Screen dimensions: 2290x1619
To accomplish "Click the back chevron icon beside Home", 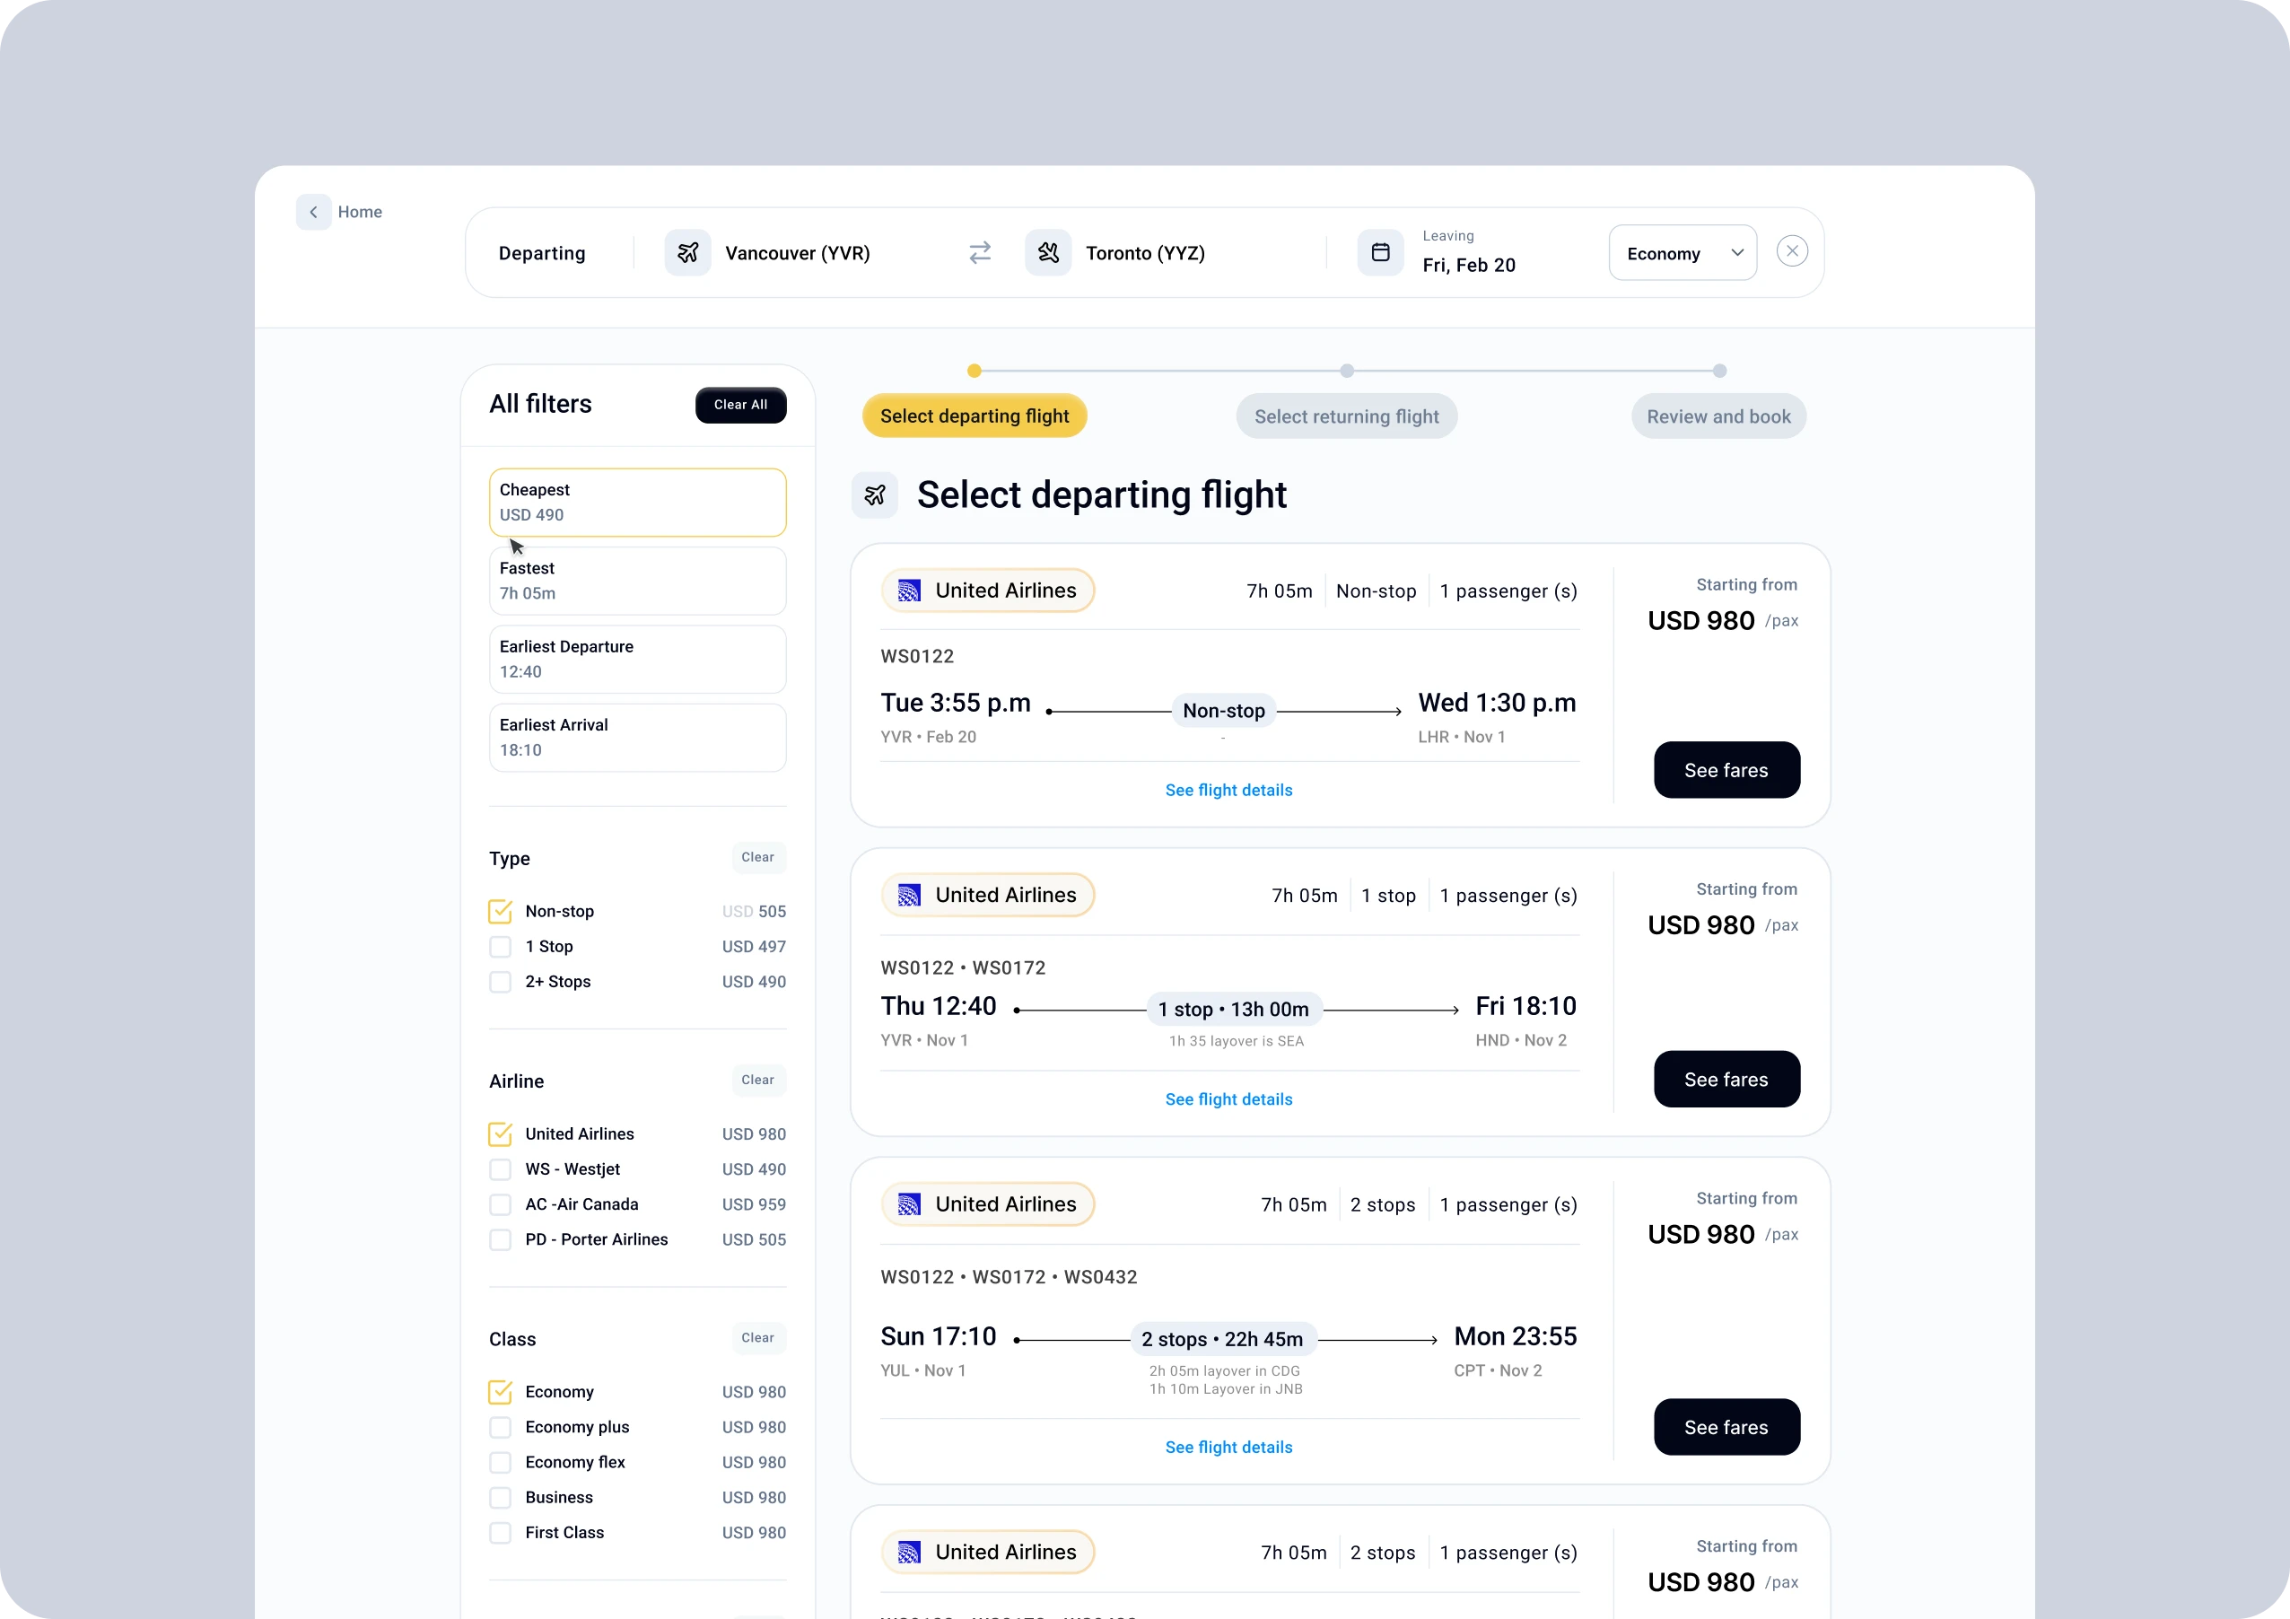I will click(x=313, y=212).
